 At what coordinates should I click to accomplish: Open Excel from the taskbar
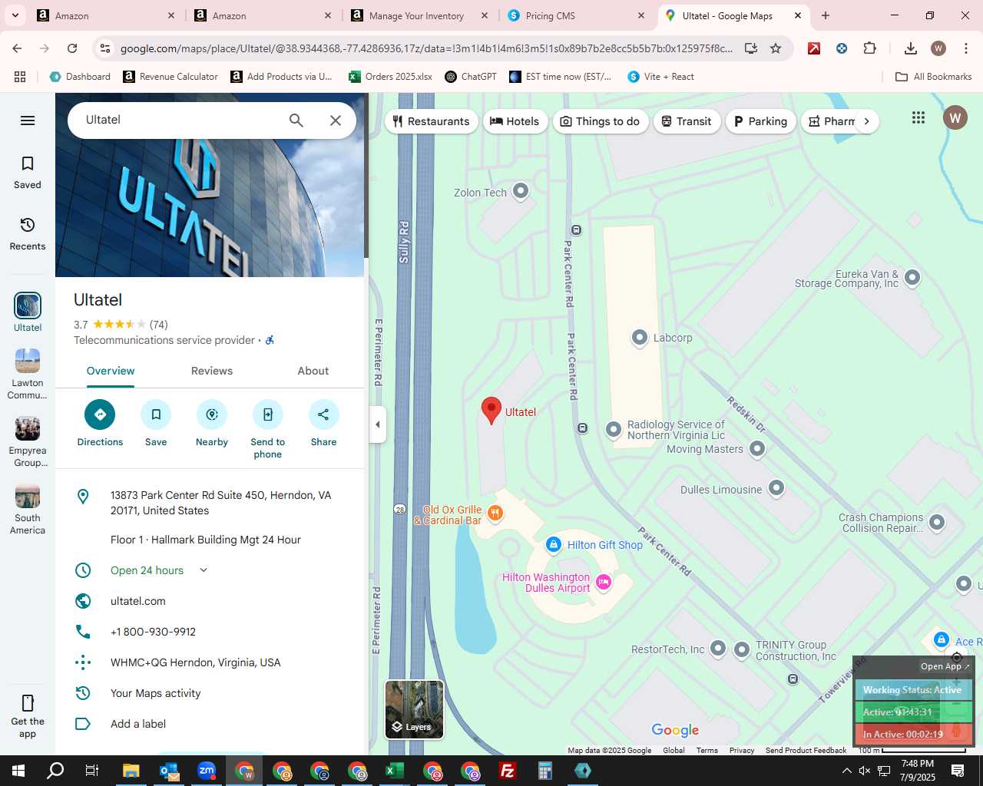395,771
